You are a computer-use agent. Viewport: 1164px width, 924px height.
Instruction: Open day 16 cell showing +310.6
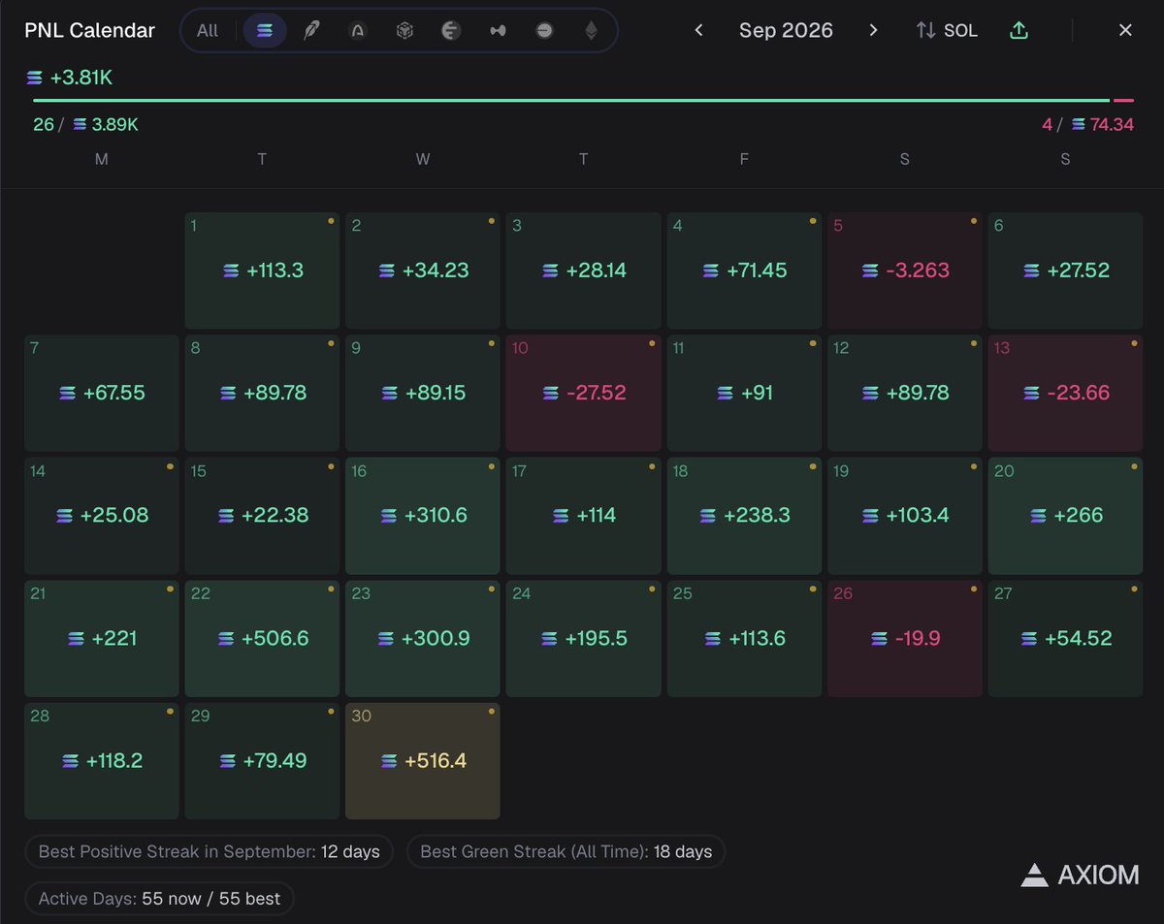(x=423, y=516)
